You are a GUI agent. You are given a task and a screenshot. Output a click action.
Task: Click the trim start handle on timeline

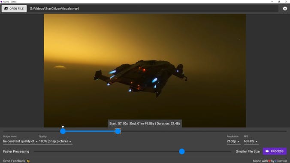click(x=63, y=131)
